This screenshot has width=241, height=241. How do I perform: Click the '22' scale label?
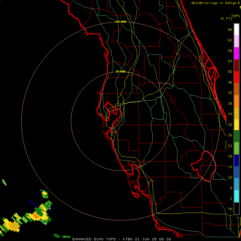(230, 146)
